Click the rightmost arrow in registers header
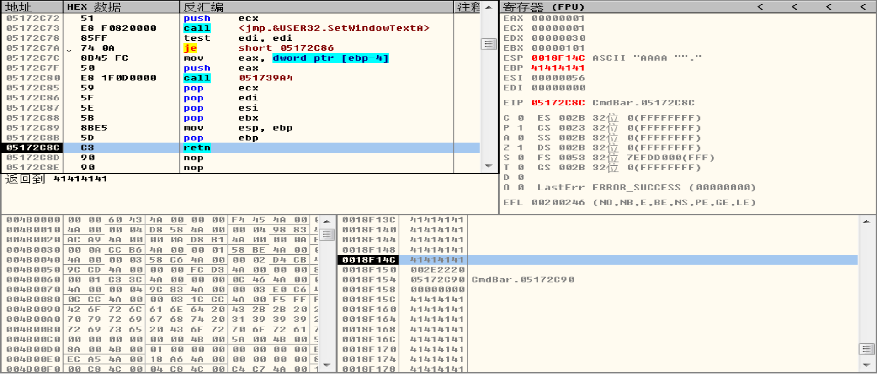 click(863, 7)
